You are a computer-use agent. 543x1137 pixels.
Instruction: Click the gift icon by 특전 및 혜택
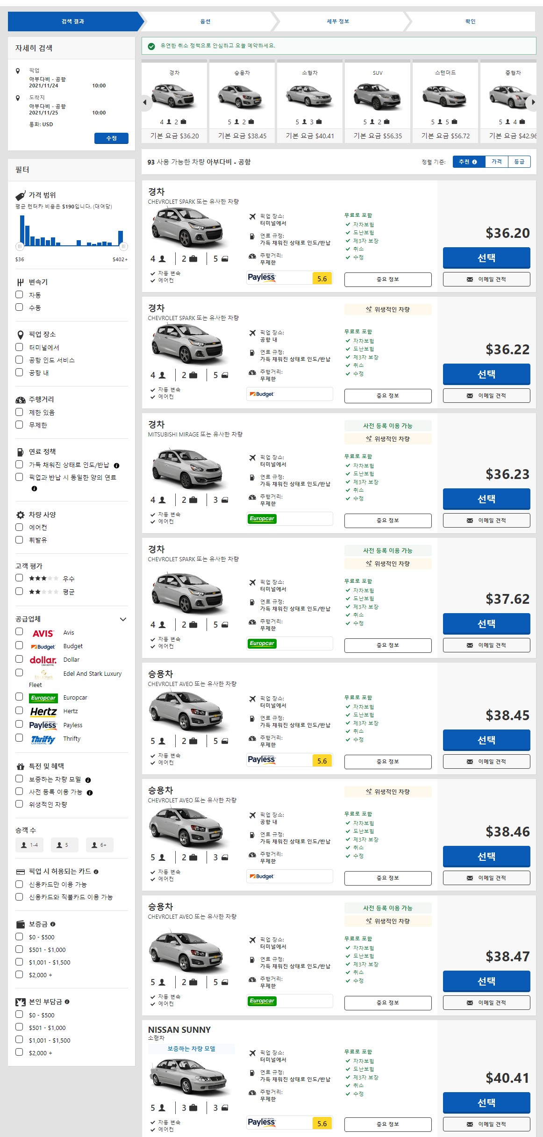[x=21, y=766]
